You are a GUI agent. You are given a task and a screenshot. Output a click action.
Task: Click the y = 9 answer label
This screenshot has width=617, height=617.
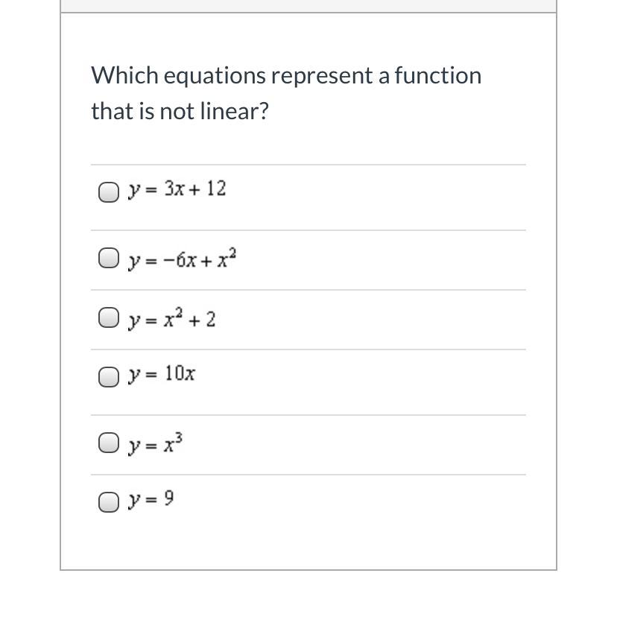[151, 499]
